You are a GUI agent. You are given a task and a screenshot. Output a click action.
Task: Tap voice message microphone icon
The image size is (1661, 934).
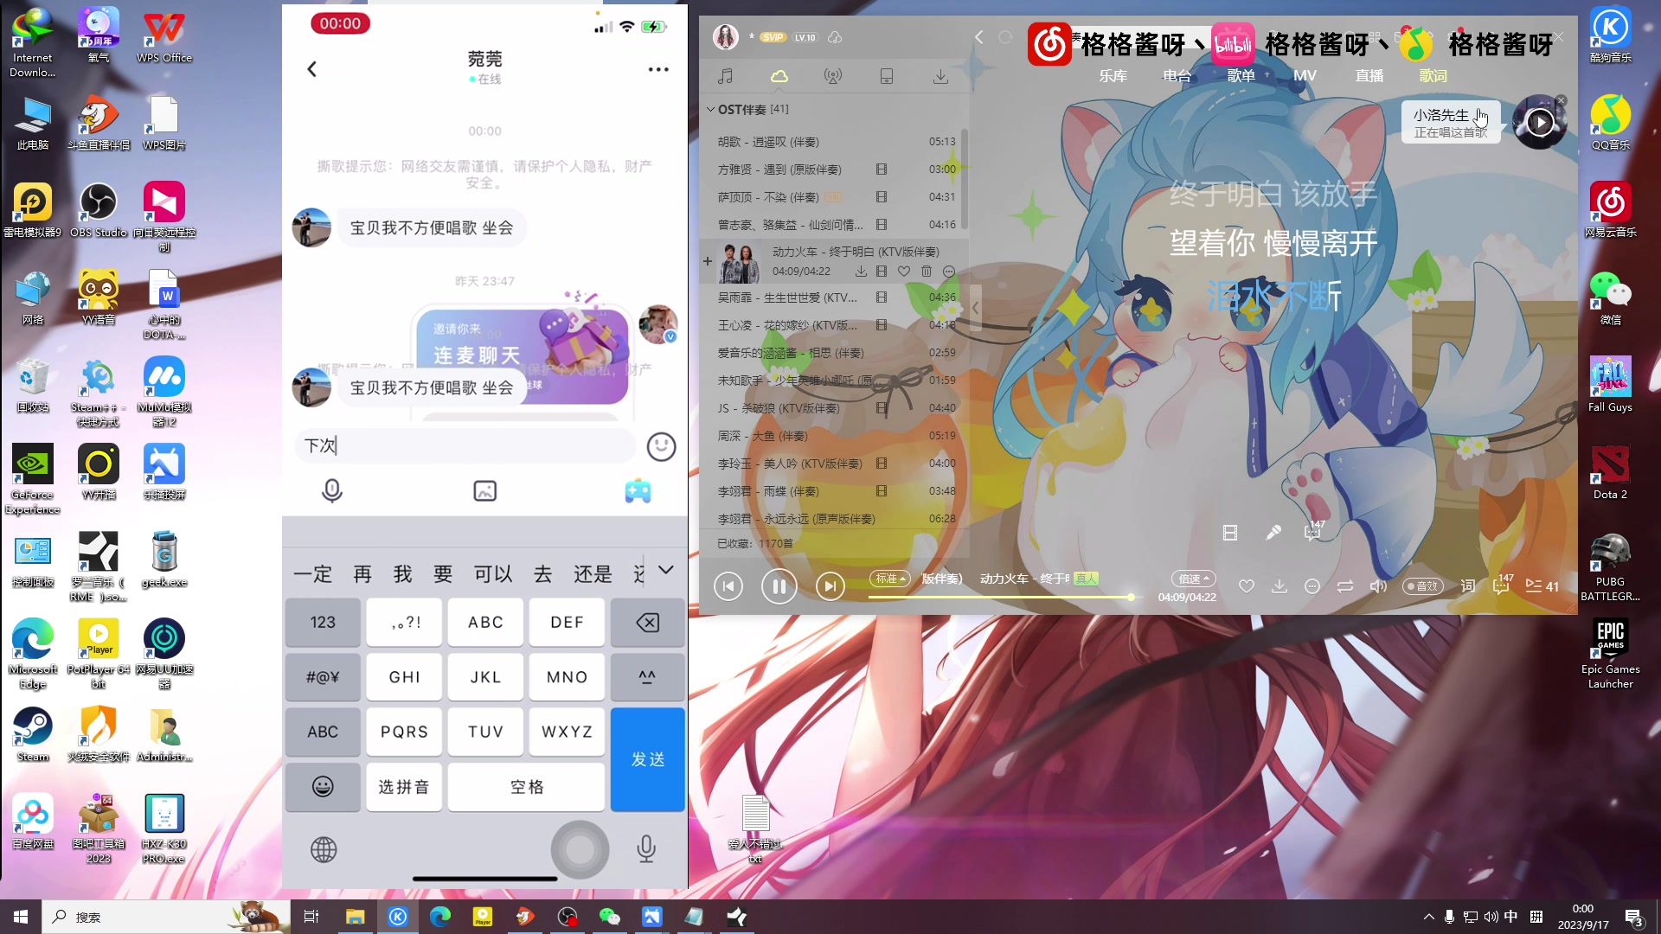click(x=332, y=491)
